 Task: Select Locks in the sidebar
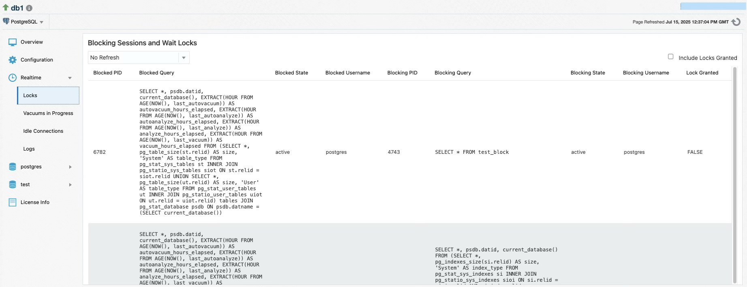point(30,96)
